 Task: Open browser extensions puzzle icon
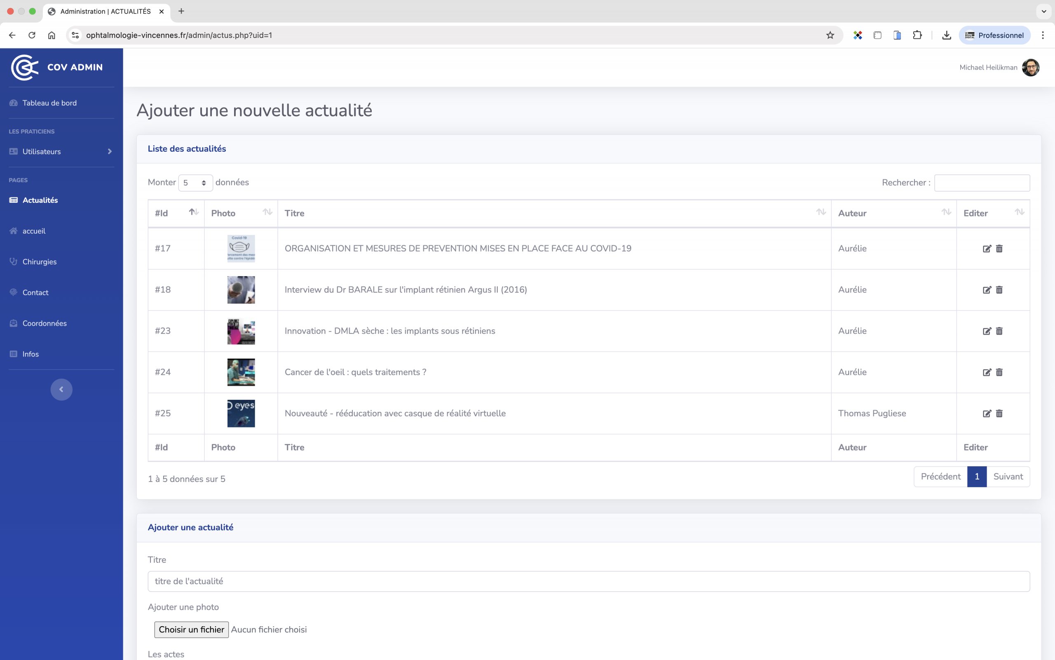(x=917, y=35)
